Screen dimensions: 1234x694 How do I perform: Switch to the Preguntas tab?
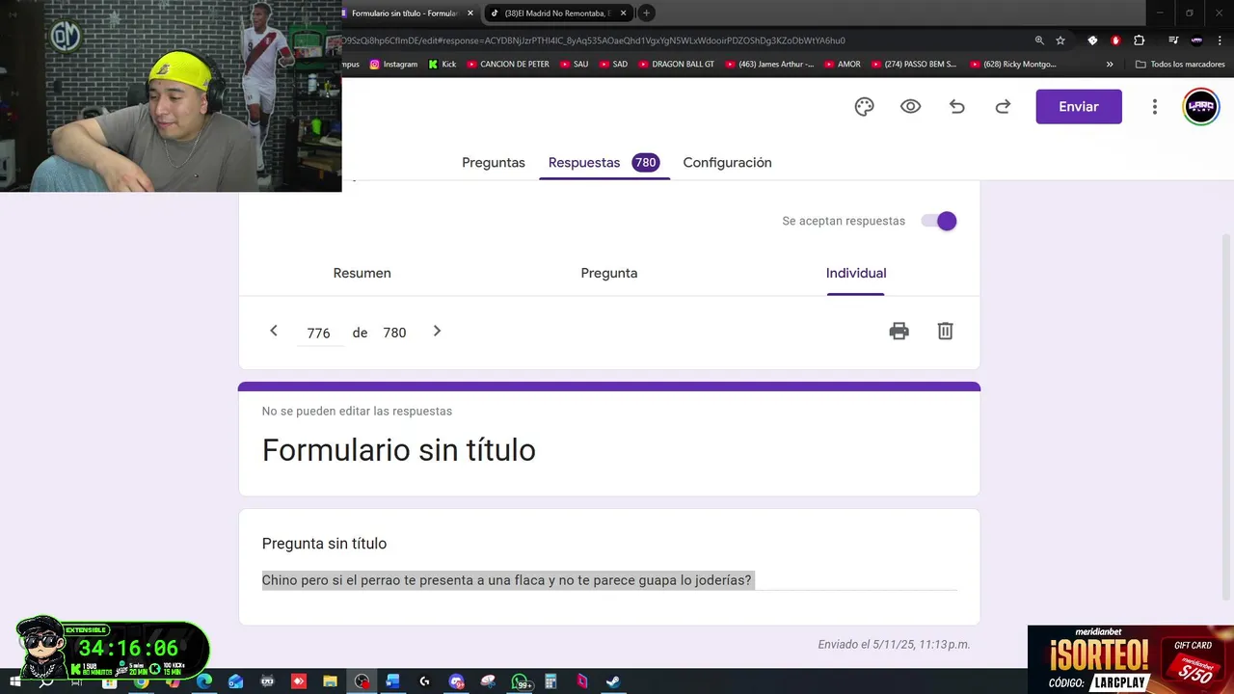(x=494, y=163)
